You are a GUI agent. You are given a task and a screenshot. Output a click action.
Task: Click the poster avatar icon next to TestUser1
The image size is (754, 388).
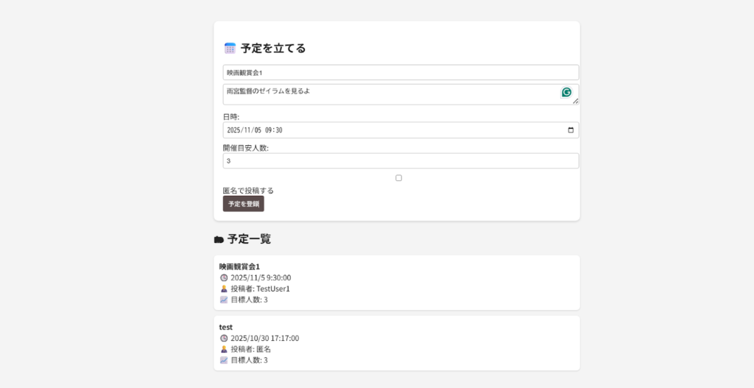point(224,289)
